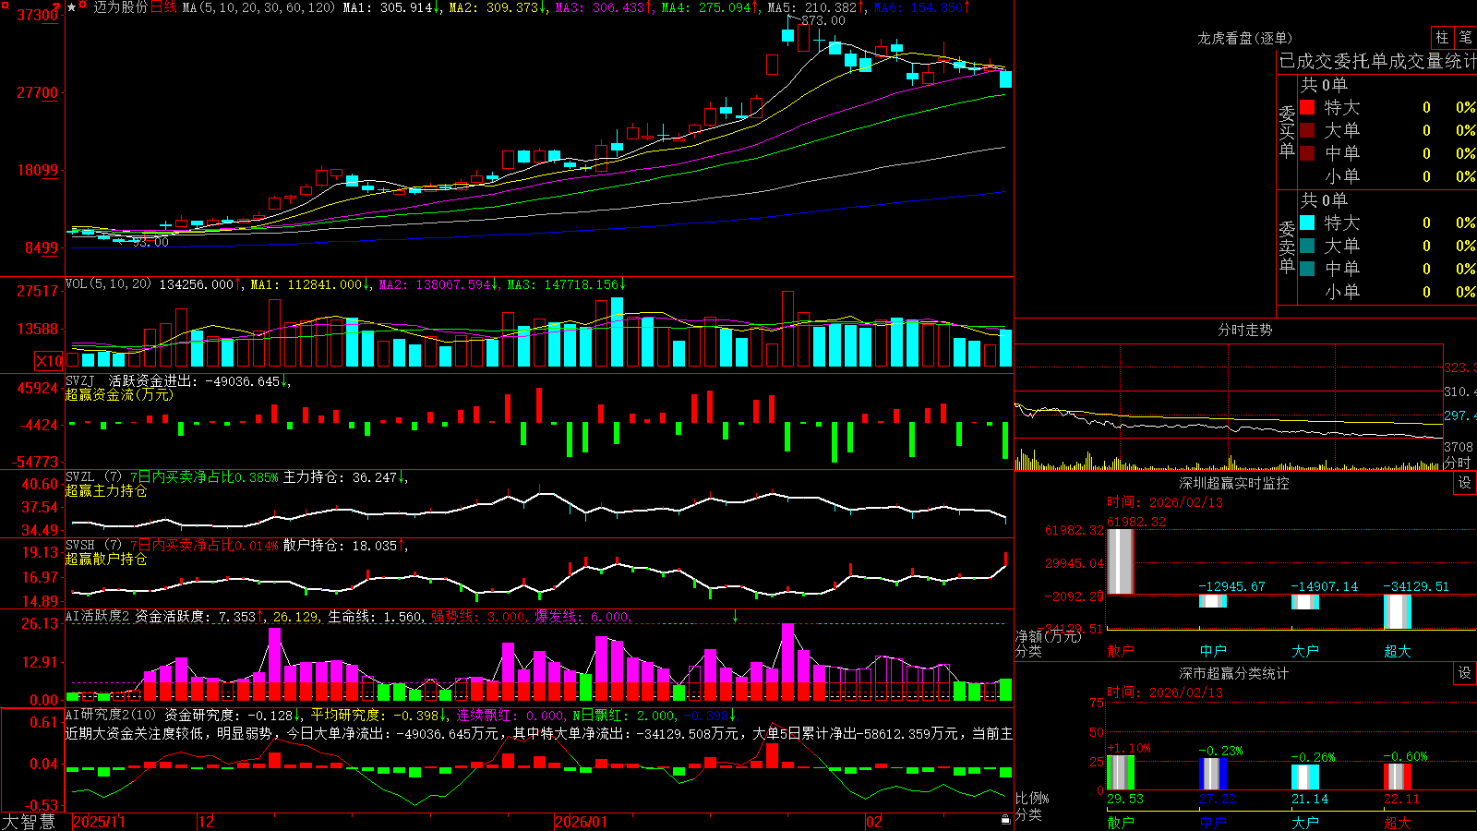The height and width of the screenshot is (831, 1477).
Task: Open 设 settings for 深市超赢分类统计
Action: point(1465,673)
